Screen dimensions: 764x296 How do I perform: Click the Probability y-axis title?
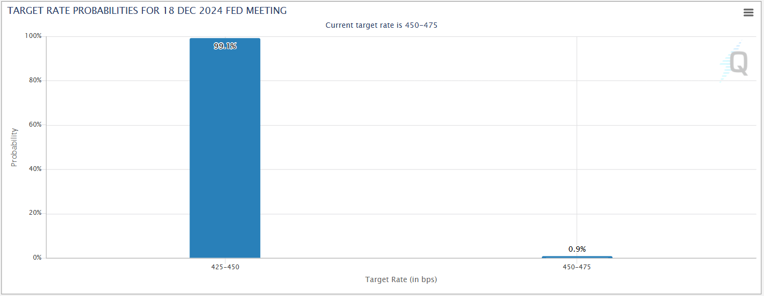14,147
